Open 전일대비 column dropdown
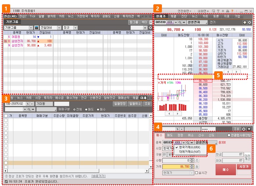The width and height of the screenshot is (256, 186). (59, 28)
